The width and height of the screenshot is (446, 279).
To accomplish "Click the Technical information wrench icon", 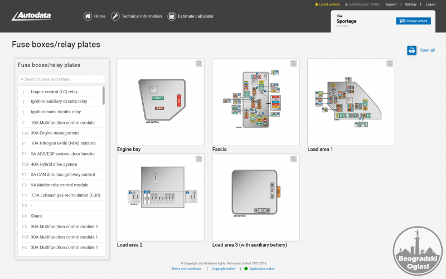I will click(115, 16).
